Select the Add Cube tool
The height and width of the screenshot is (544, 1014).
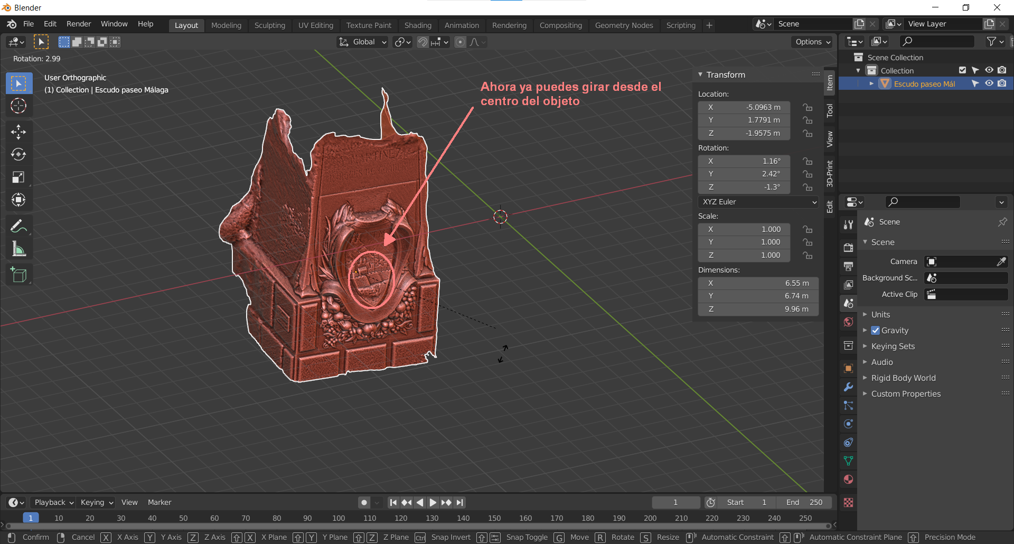[x=18, y=275]
